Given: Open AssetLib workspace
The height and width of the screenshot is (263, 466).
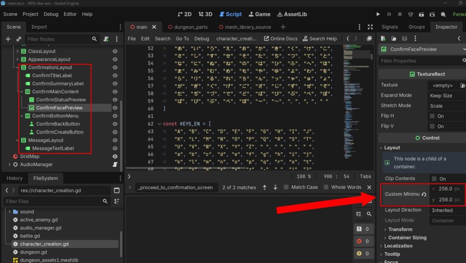Looking at the screenshot, I should 292,14.
